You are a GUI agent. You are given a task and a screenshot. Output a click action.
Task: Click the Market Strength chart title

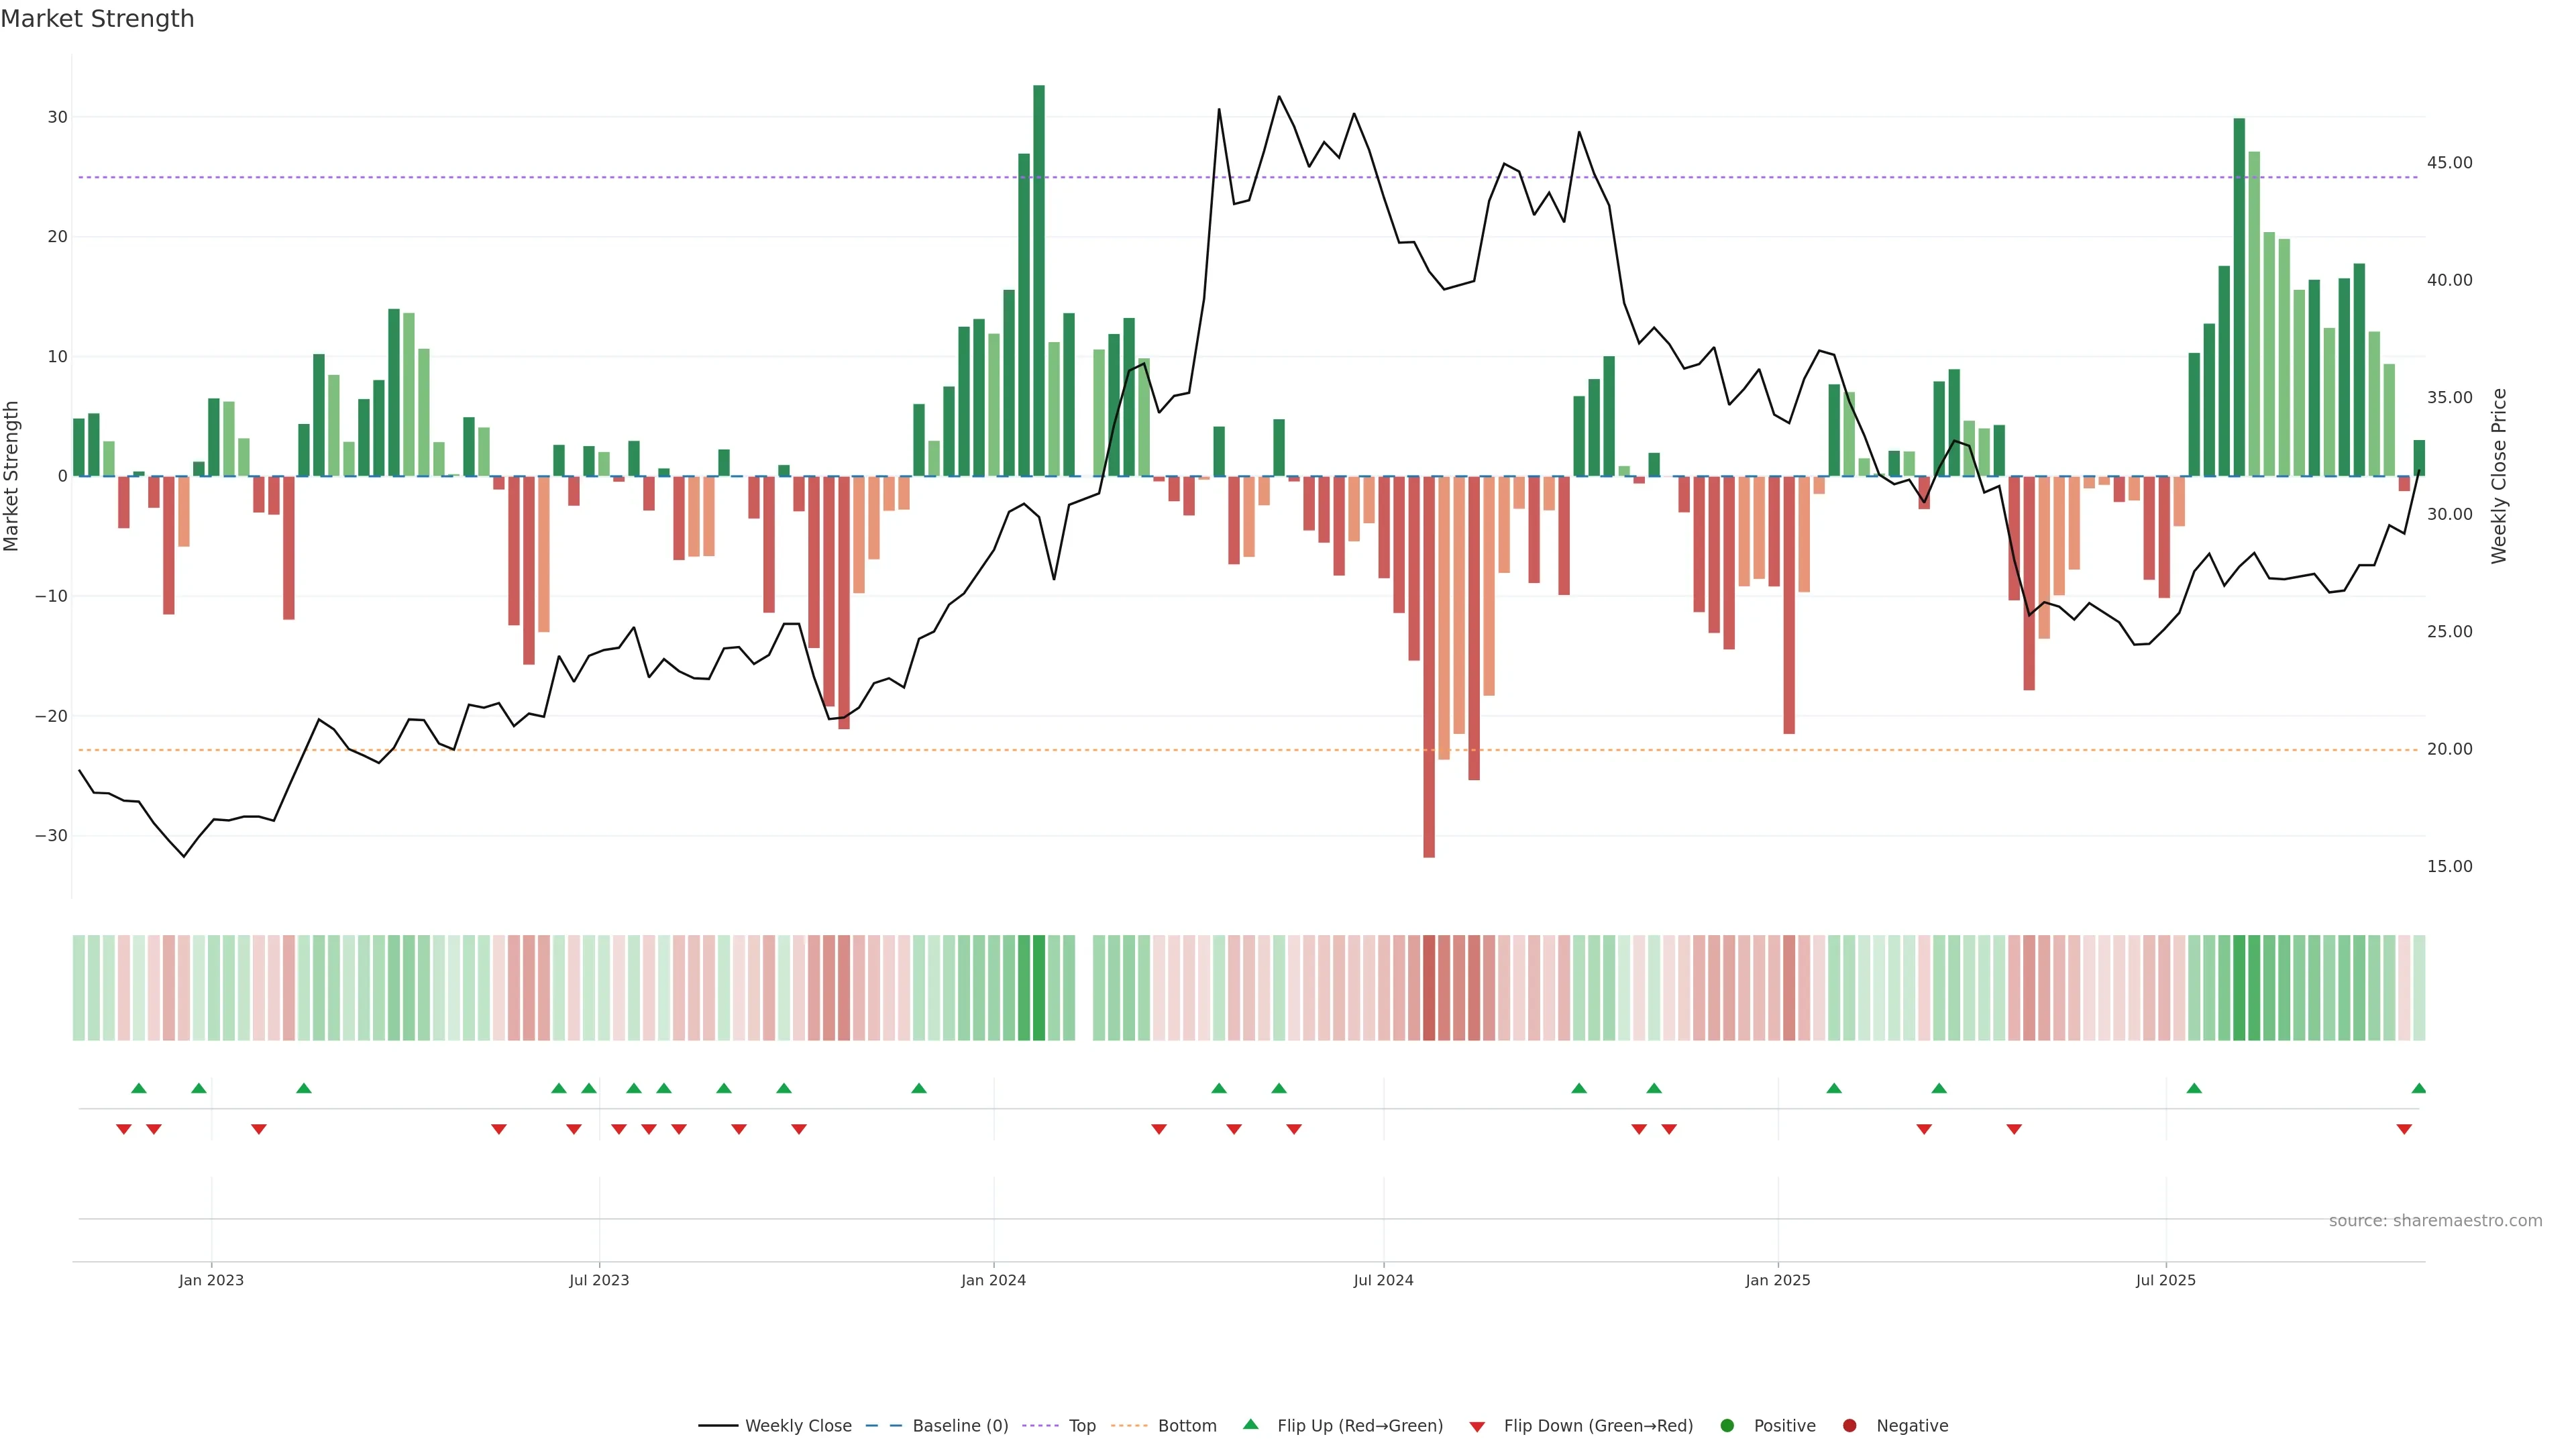click(97, 19)
